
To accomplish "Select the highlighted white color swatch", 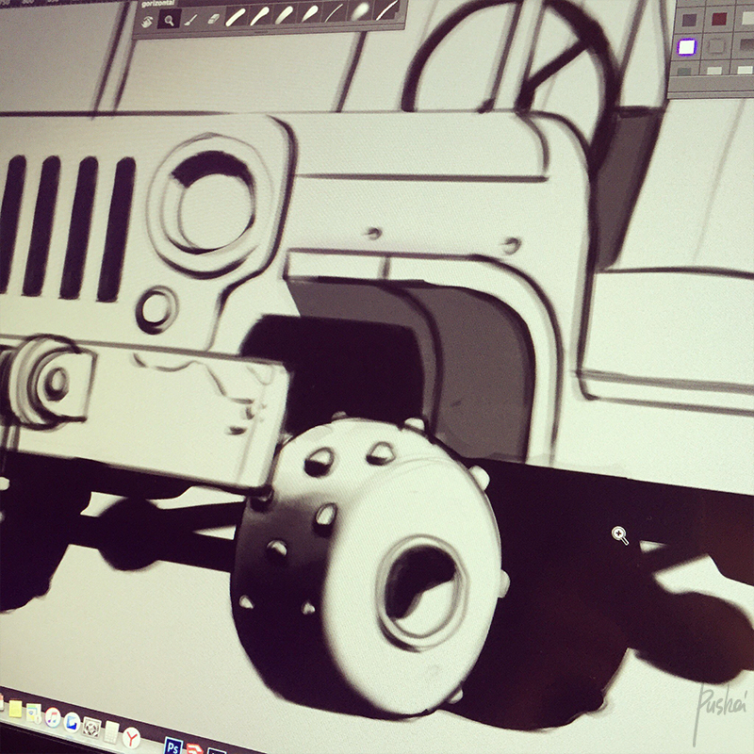I will pyautogui.click(x=687, y=47).
